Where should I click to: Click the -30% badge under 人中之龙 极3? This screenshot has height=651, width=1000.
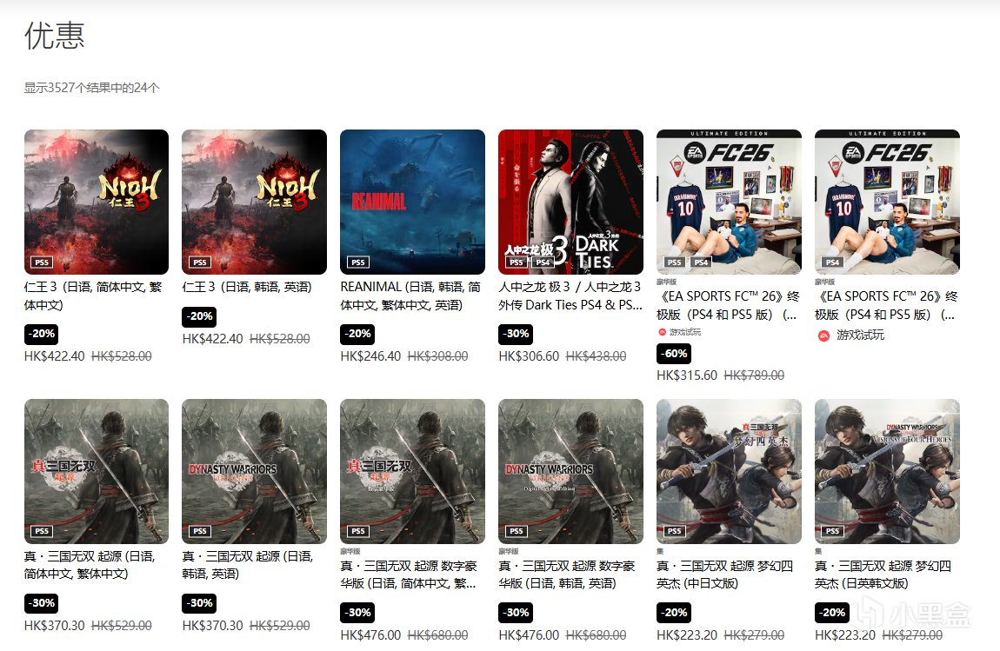coord(516,334)
